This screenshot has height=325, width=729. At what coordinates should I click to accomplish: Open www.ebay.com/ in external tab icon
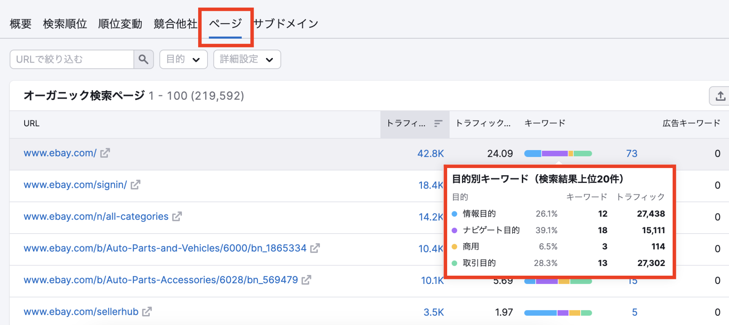pos(105,153)
